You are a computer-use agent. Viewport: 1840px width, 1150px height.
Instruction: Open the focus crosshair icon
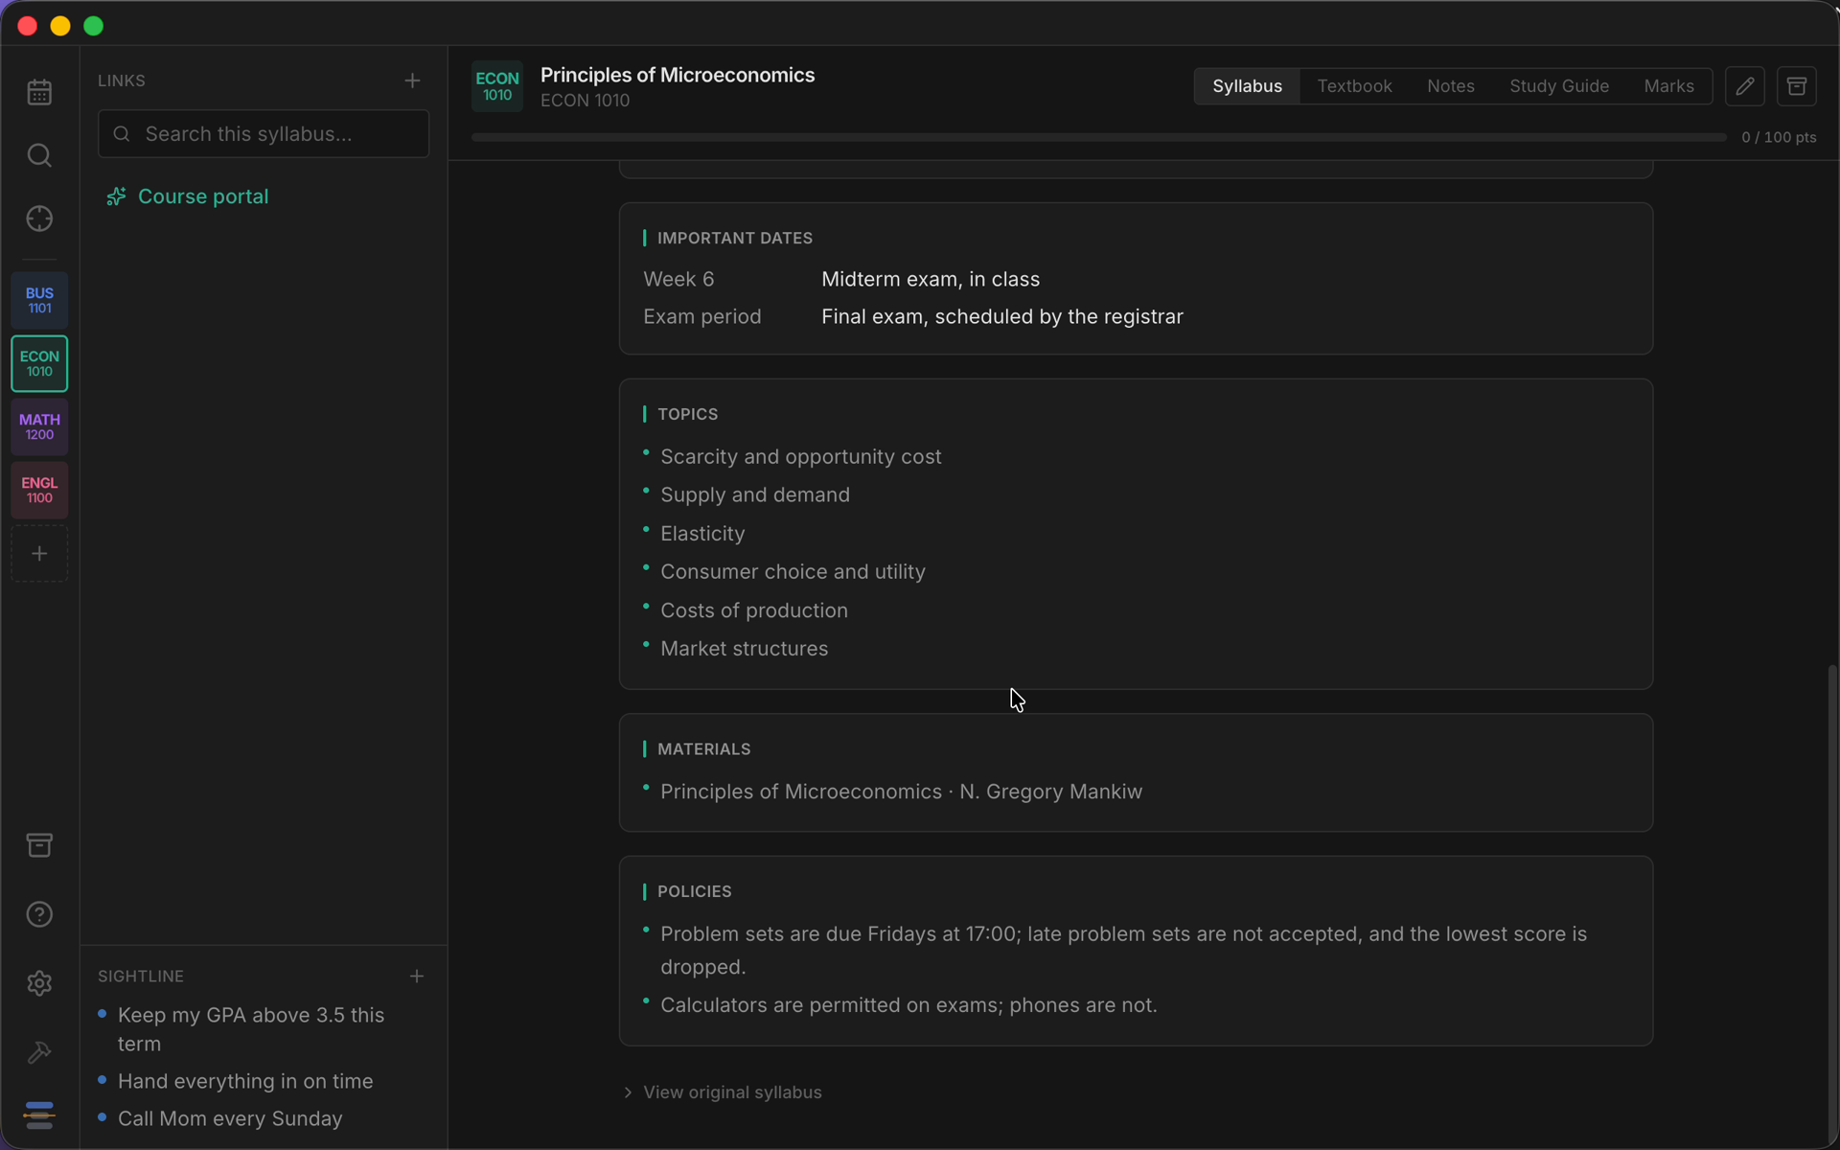[x=39, y=218]
